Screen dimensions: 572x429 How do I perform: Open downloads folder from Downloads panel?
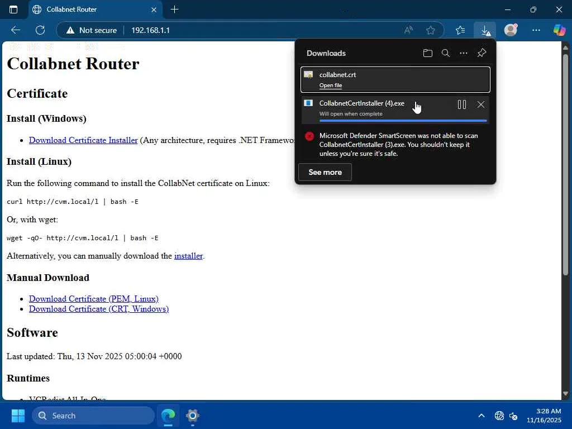click(x=427, y=53)
